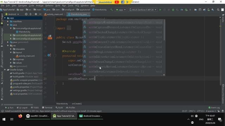Select activity_main.xml in layout folder
The height and width of the screenshot is (126, 225).
pos(27,56)
